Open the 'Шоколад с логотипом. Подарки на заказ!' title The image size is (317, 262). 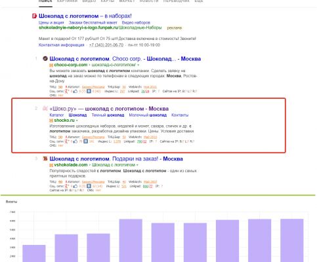(x=116, y=159)
